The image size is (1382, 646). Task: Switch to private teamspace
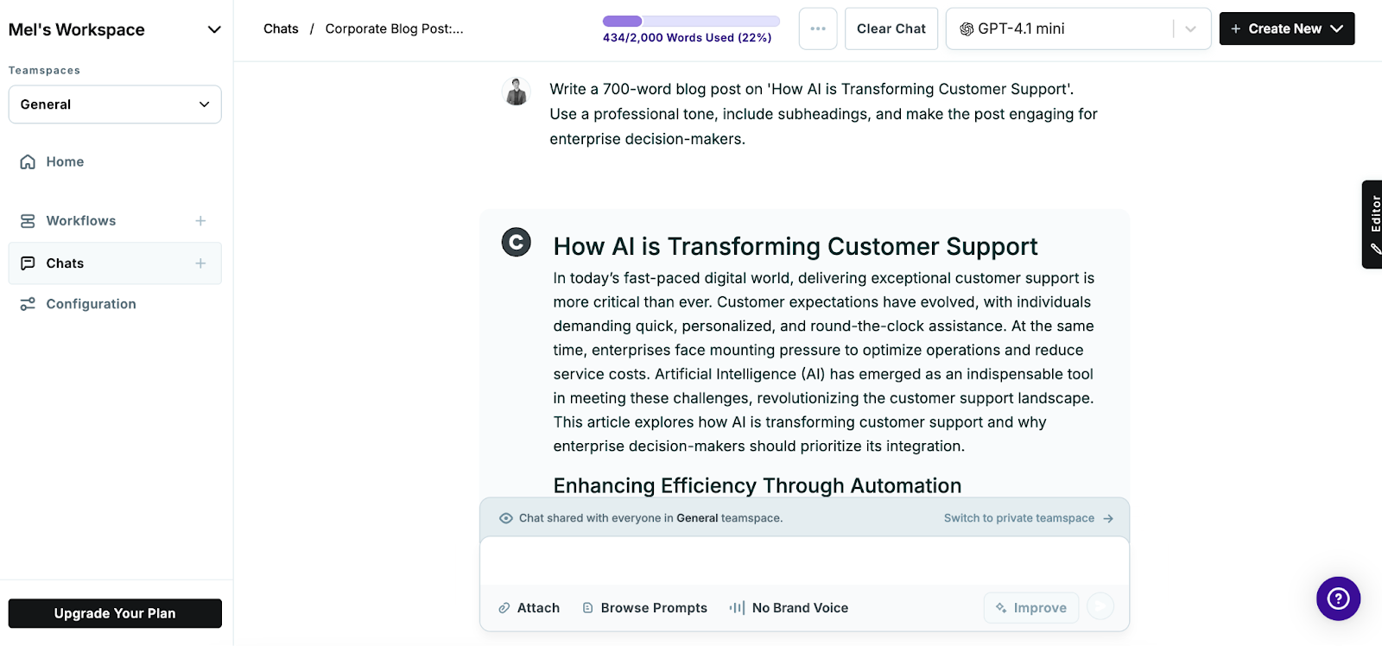1028,518
